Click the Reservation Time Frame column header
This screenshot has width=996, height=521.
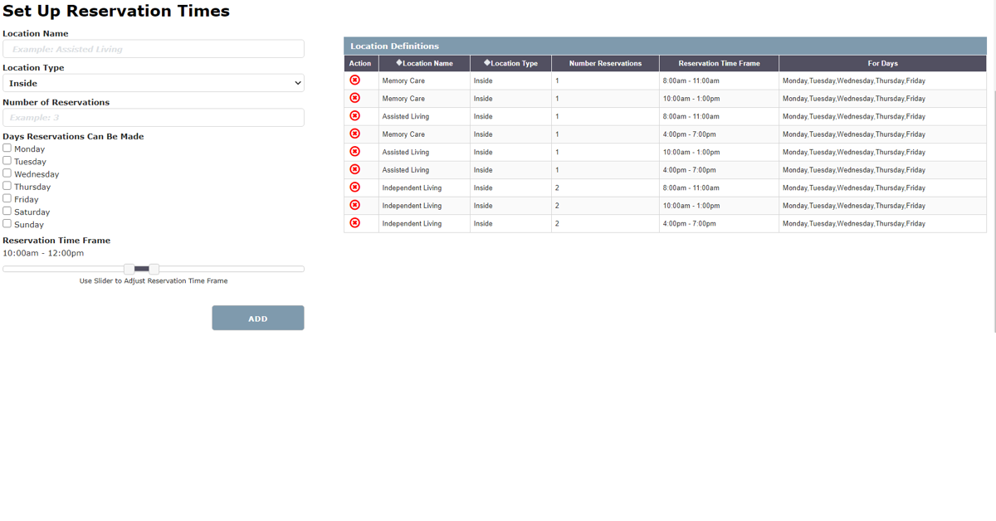point(718,63)
